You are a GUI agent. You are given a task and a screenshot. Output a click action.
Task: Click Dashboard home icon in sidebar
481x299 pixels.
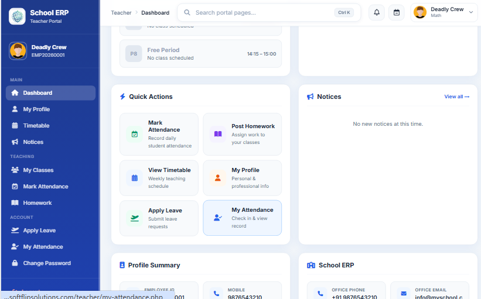pos(15,93)
